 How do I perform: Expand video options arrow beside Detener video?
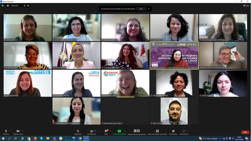23,131
